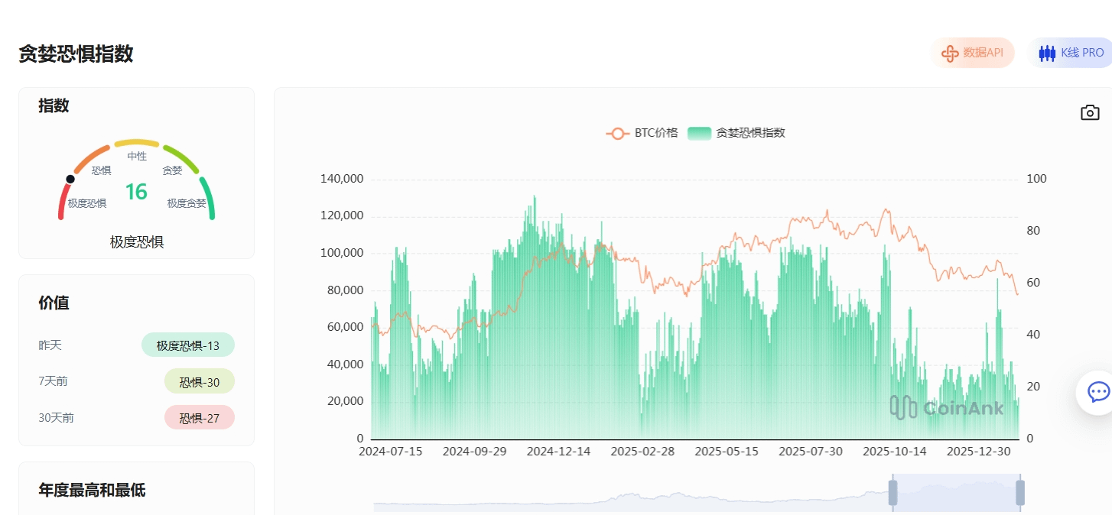This screenshot has width=1112, height=515.
Task: Click the 恐惧-27 thirty-days-ago badge
Action: tap(199, 418)
